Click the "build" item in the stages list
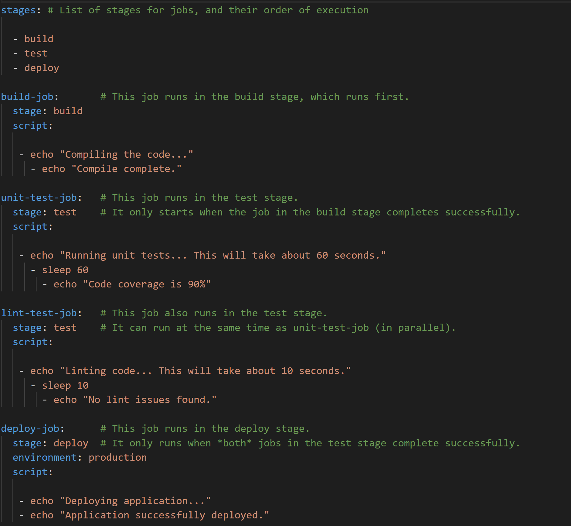The image size is (571, 526). 39,39
